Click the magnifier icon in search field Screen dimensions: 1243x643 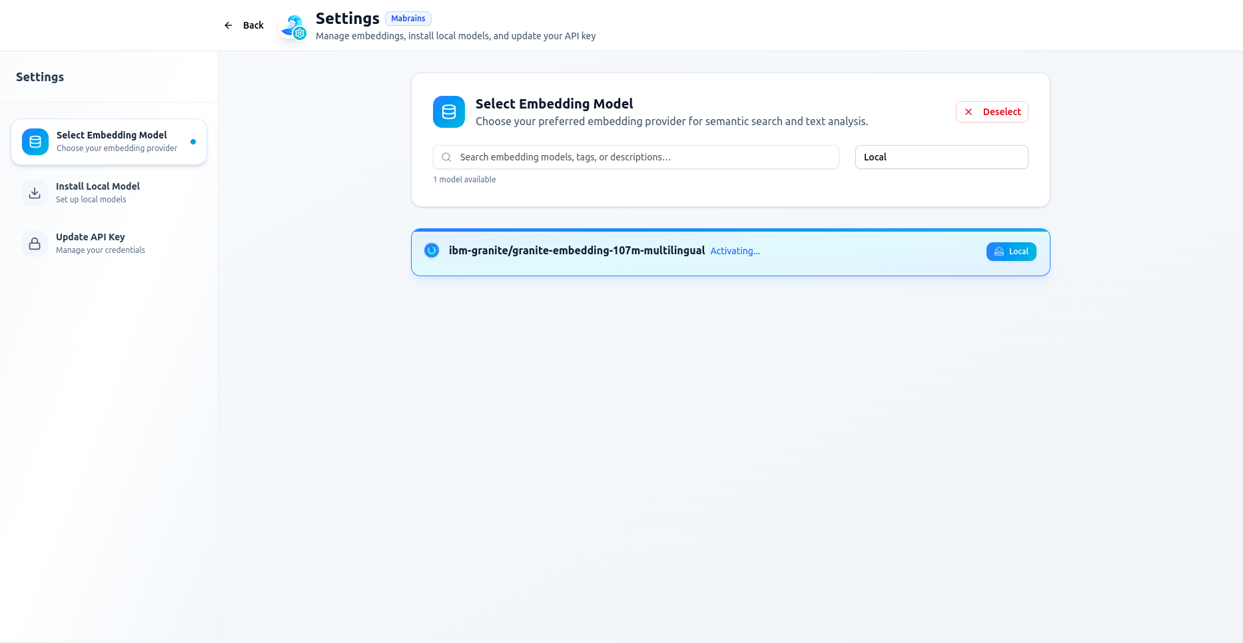[446, 157]
